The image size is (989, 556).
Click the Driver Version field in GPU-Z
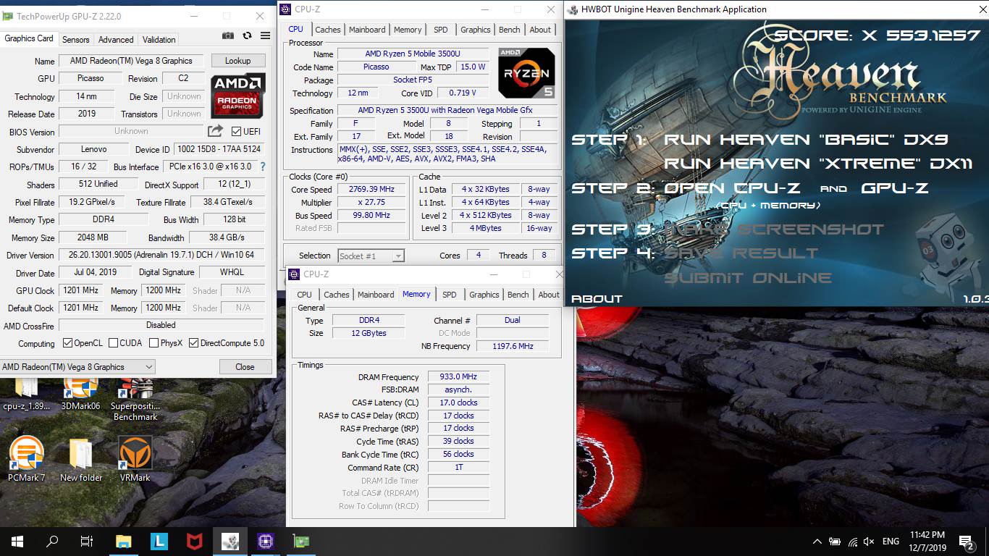pyautogui.click(x=161, y=255)
